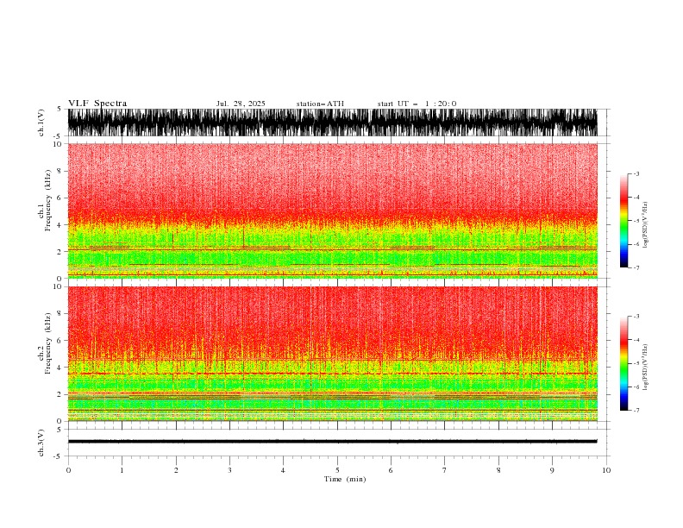Click time axis tick label "3"
Screen dimensions: 683x528
pyautogui.click(x=229, y=470)
